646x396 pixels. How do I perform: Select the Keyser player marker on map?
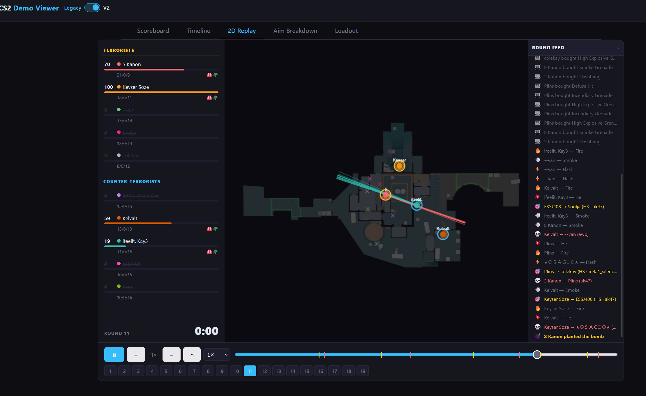pos(399,166)
